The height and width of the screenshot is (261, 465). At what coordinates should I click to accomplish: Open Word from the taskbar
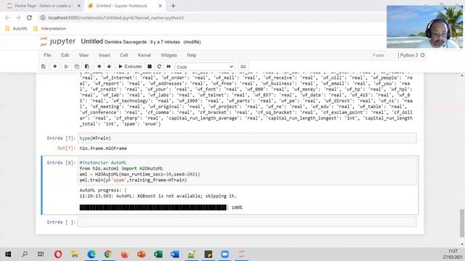point(174,254)
